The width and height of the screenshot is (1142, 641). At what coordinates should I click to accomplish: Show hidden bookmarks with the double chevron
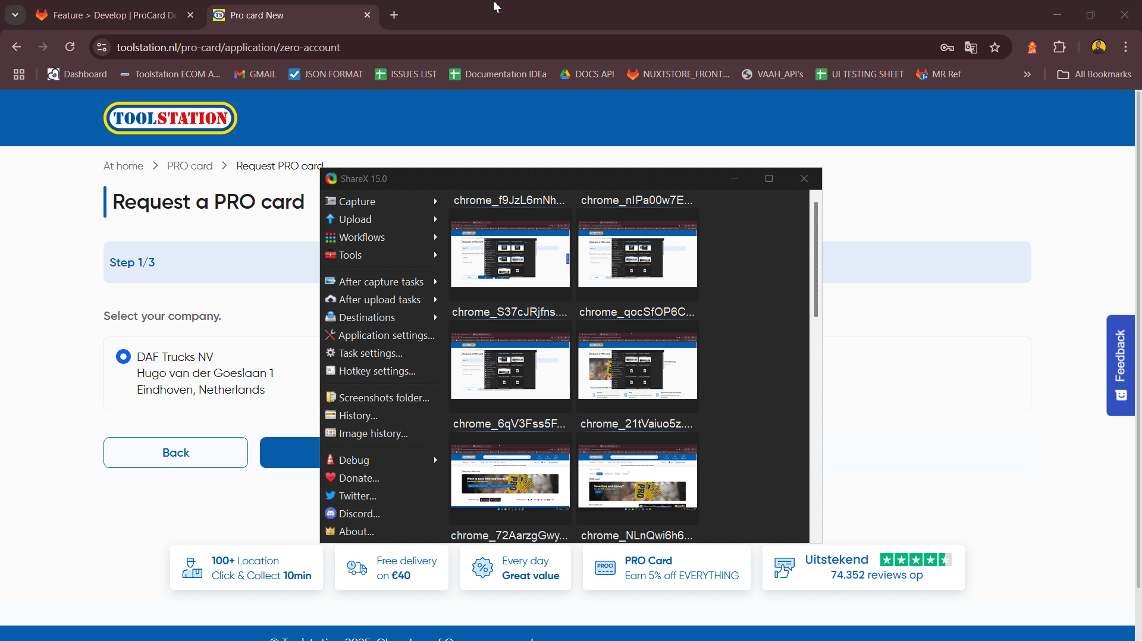click(x=1027, y=74)
